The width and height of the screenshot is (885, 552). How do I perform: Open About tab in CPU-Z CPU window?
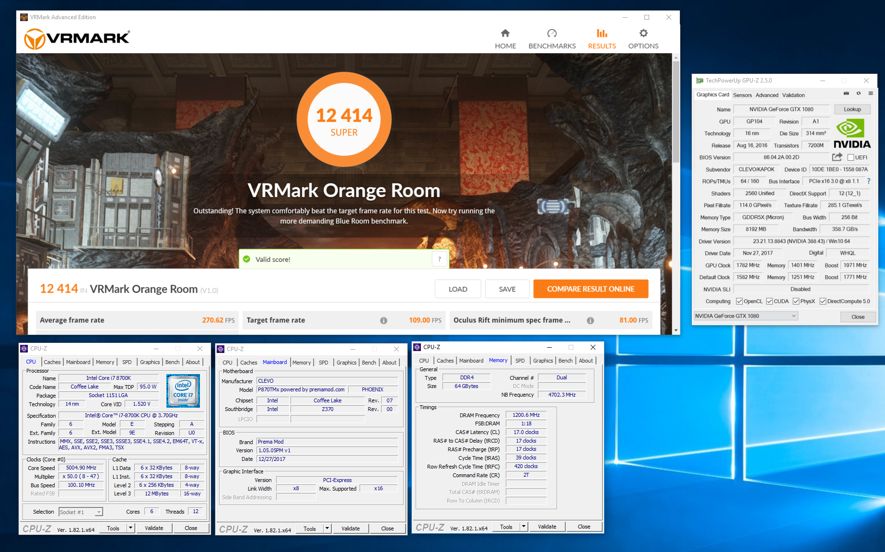click(193, 362)
